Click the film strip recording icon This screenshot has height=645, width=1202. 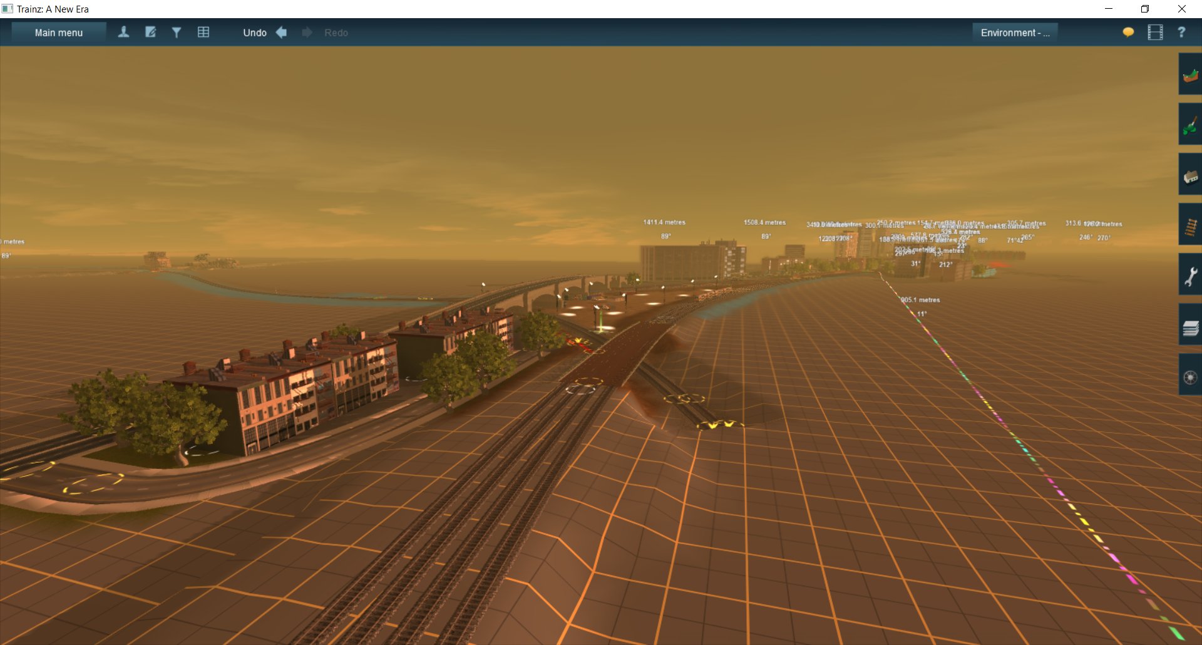(1155, 32)
